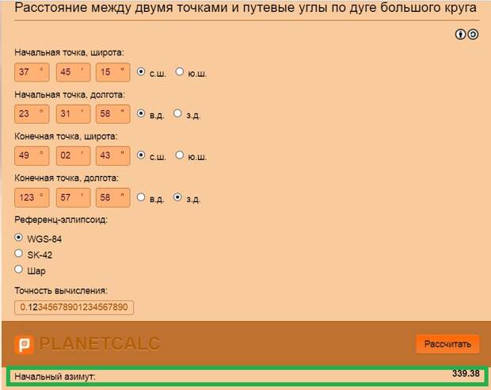The height and width of the screenshot is (390, 491).
Task: Click start latitude degrees field 37
Action: tap(32, 72)
